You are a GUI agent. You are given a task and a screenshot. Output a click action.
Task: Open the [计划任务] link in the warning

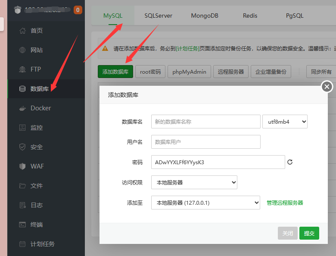pos(187,49)
